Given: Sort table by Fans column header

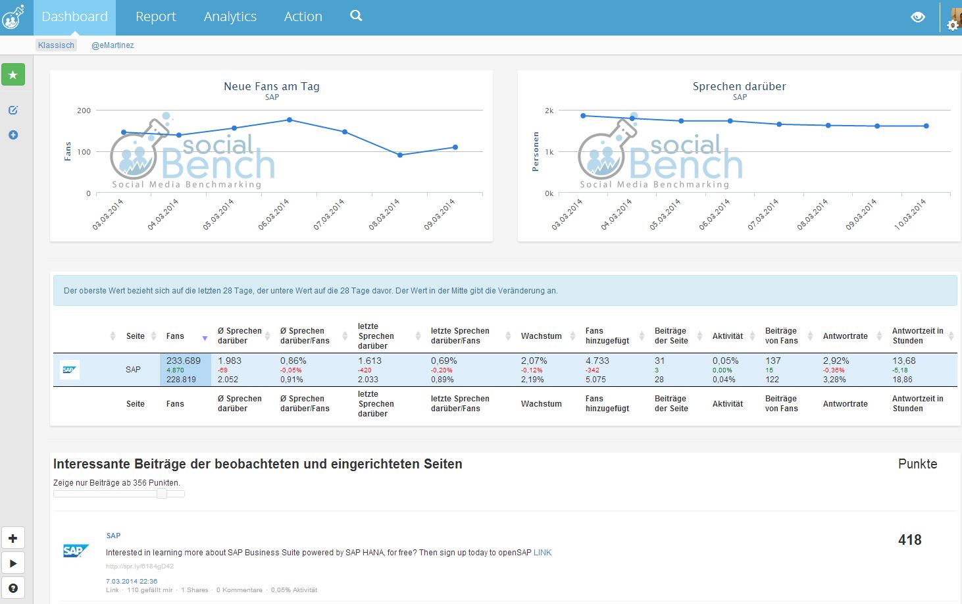Looking at the screenshot, I should 175,336.
